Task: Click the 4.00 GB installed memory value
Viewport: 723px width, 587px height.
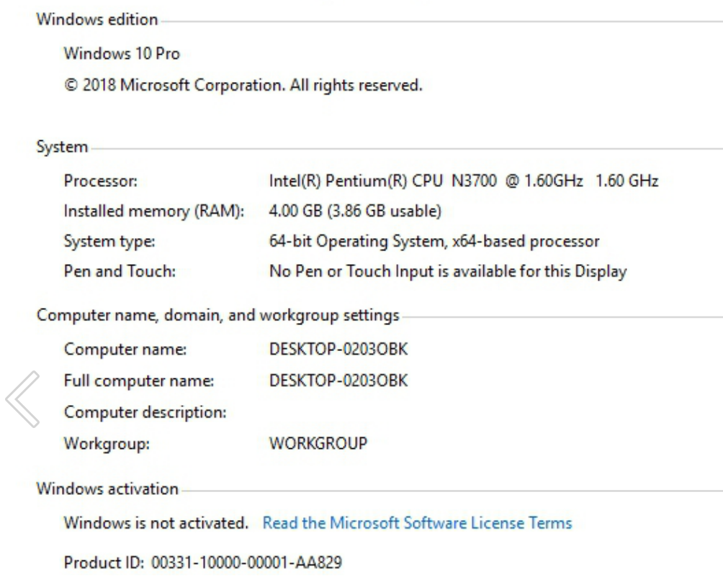Action: tap(355, 211)
